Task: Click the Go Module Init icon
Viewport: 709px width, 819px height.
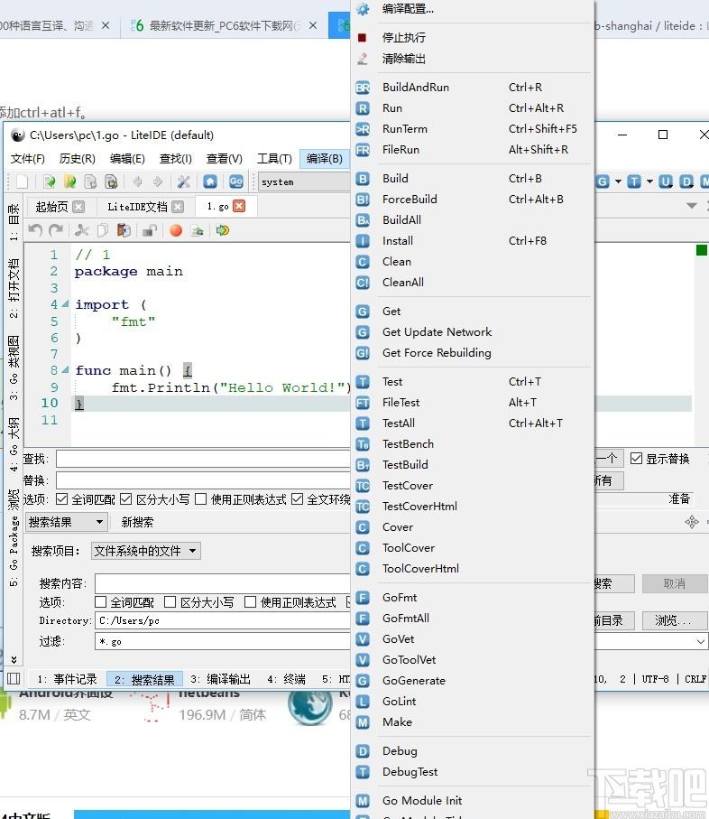Action: (x=363, y=801)
